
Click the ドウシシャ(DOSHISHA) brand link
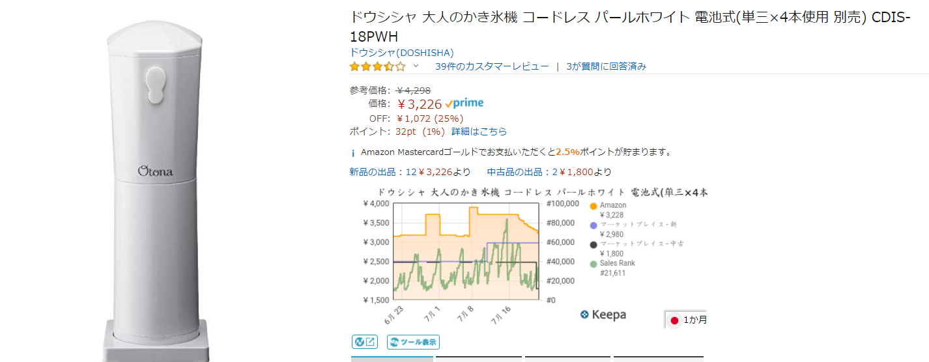(x=401, y=53)
